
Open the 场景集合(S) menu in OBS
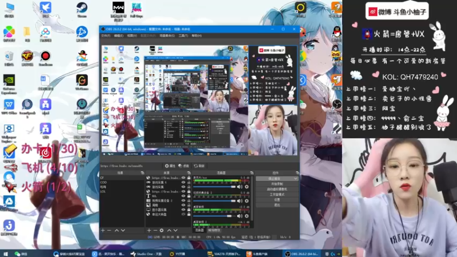tap(167, 35)
